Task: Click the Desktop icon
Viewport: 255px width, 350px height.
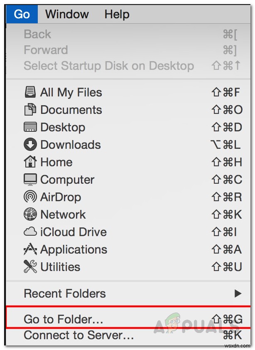Action: [x=30, y=127]
